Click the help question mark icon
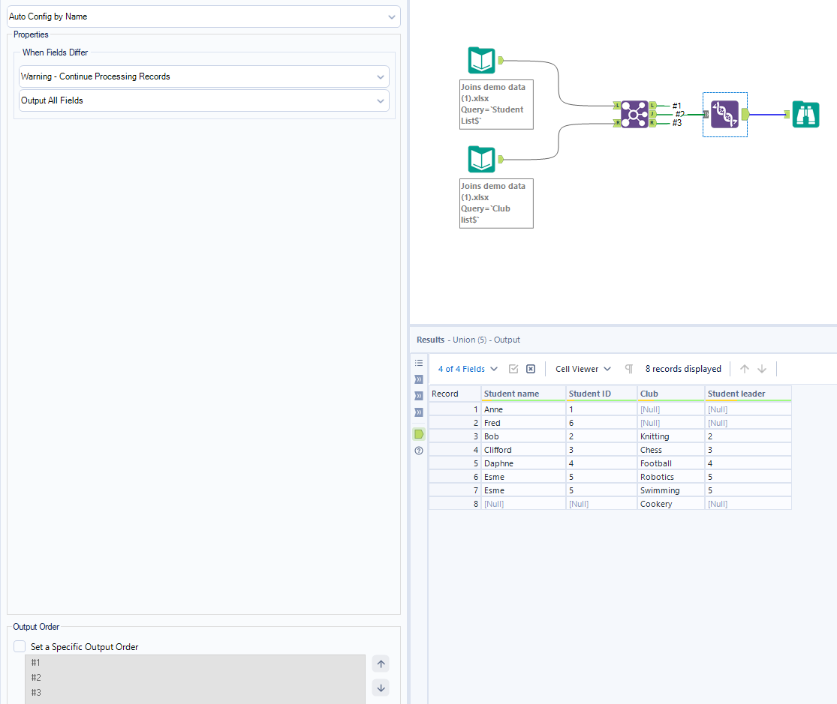The image size is (837, 704). (419, 451)
